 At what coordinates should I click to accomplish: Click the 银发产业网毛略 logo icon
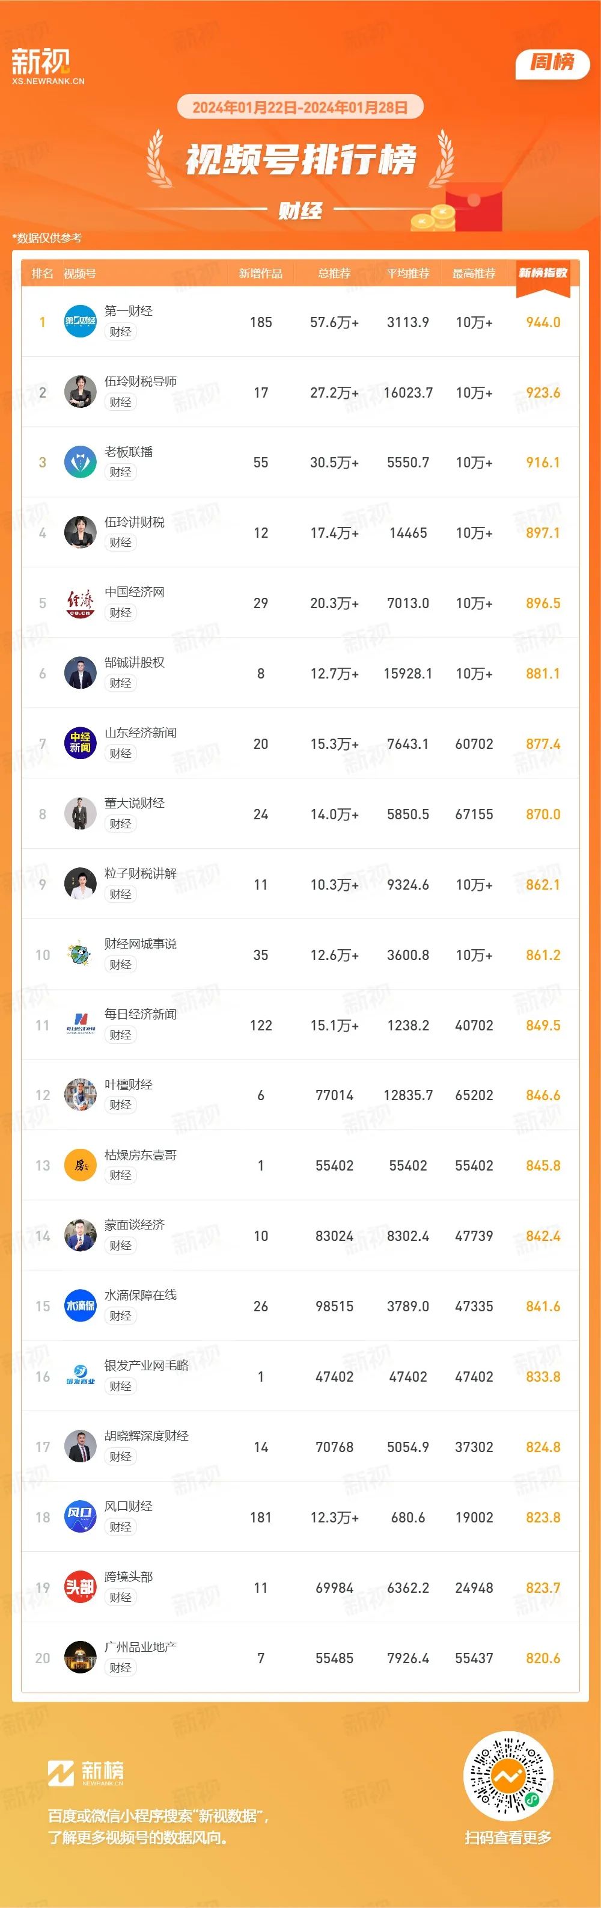[80, 1376]
